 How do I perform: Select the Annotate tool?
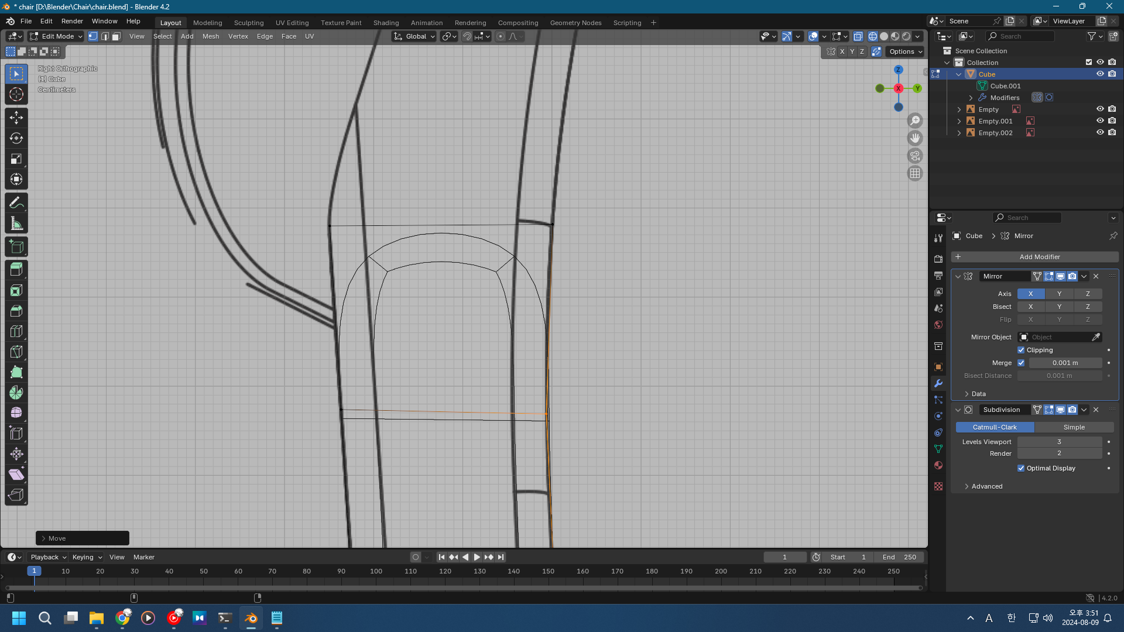click(x=16, y=202)
